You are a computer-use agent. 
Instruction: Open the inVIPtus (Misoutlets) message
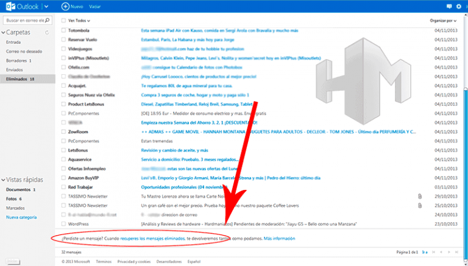pos(231,58)
